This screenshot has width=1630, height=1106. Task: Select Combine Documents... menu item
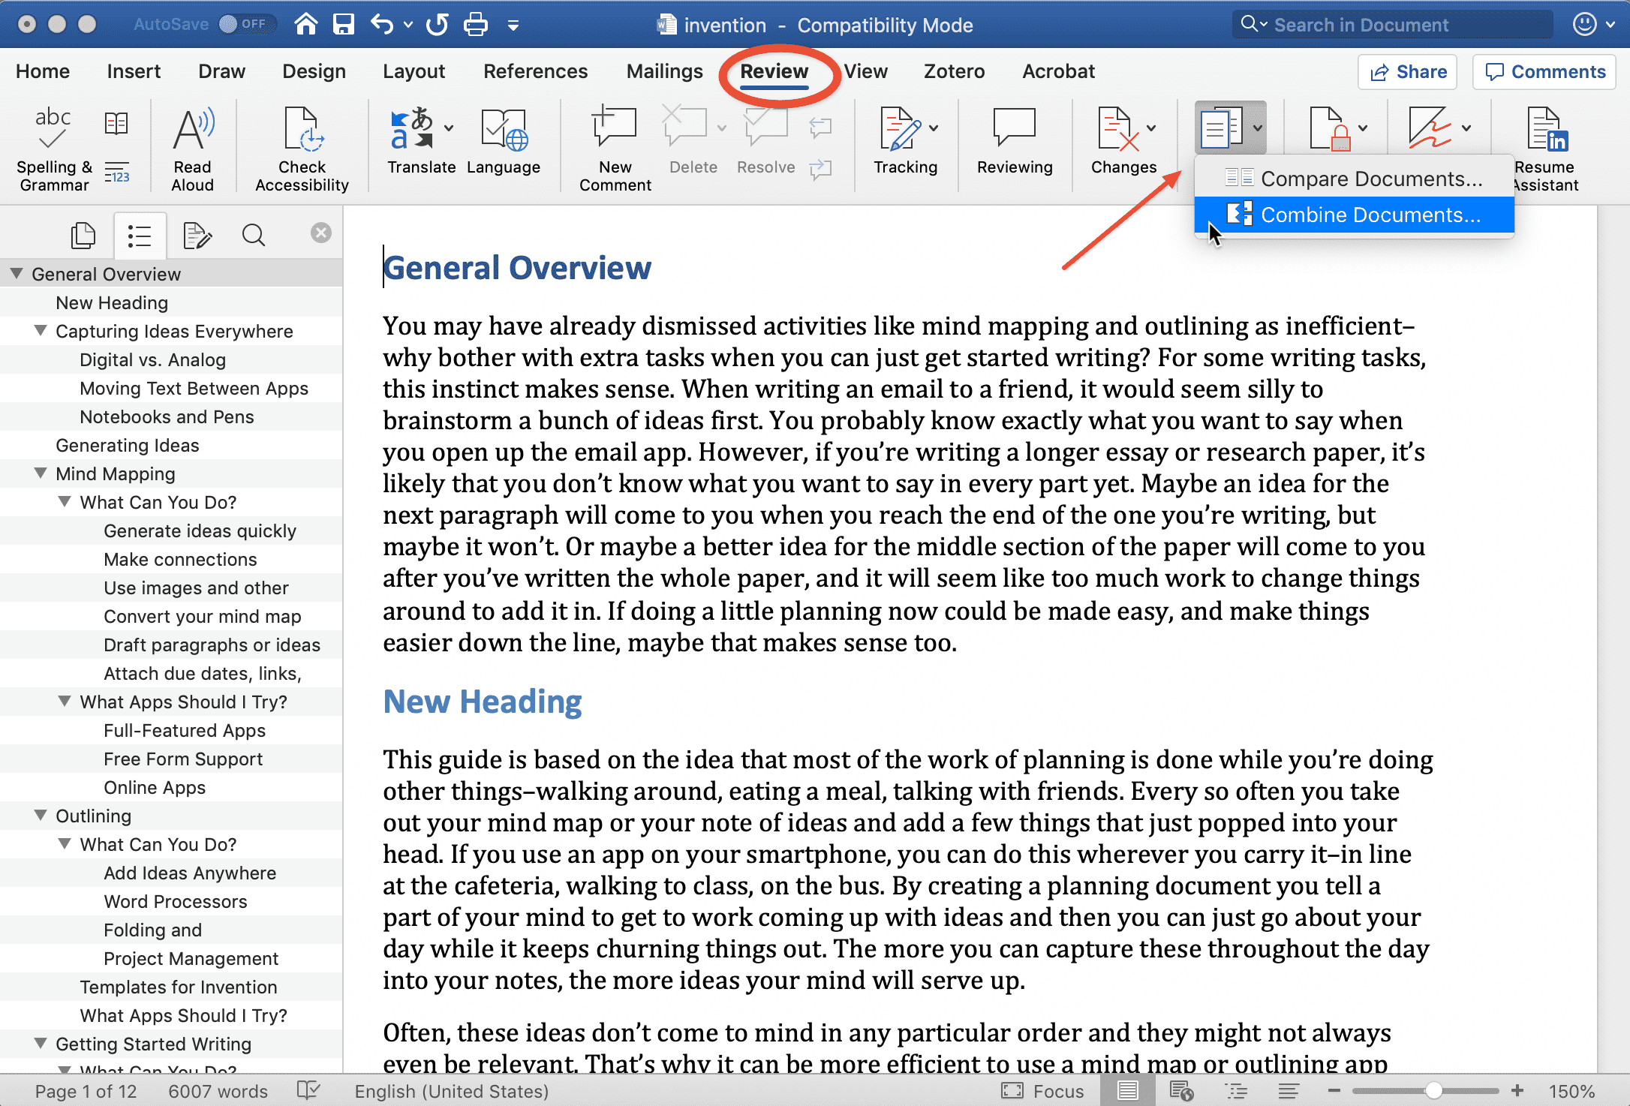(x=1354, y=215)
